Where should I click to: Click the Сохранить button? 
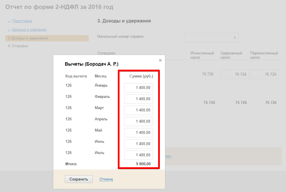click(79, 179)
